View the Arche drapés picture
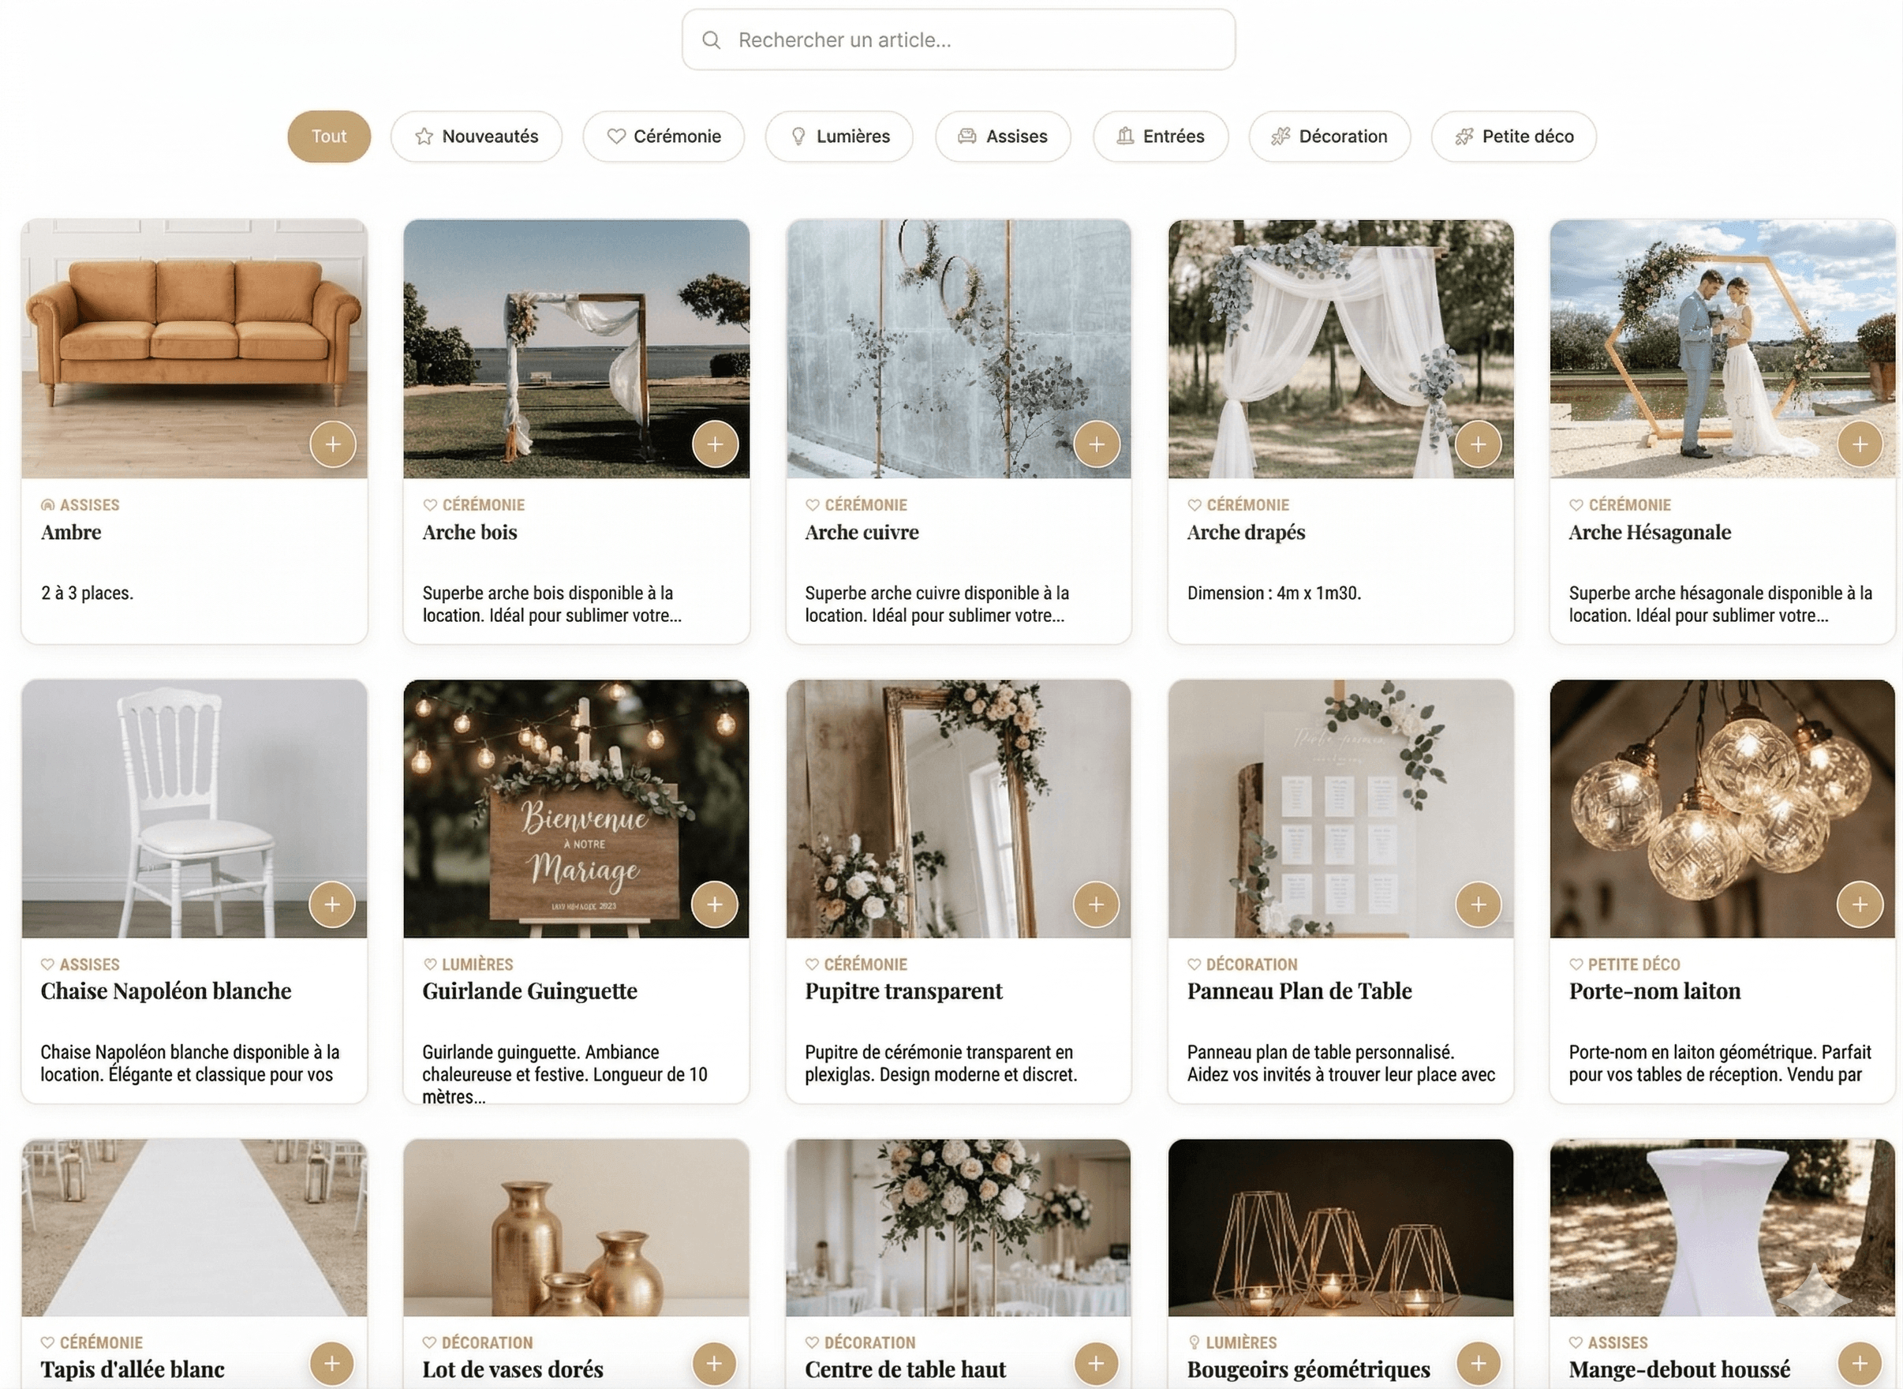This screenshot has width=1903, height=1389. [x=1340, y=349]
